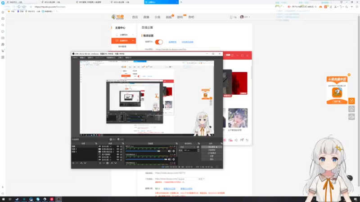Viewport: 360px width, 202px height.
Task: Bookmark page with address bar star
Action: (31, 7)
